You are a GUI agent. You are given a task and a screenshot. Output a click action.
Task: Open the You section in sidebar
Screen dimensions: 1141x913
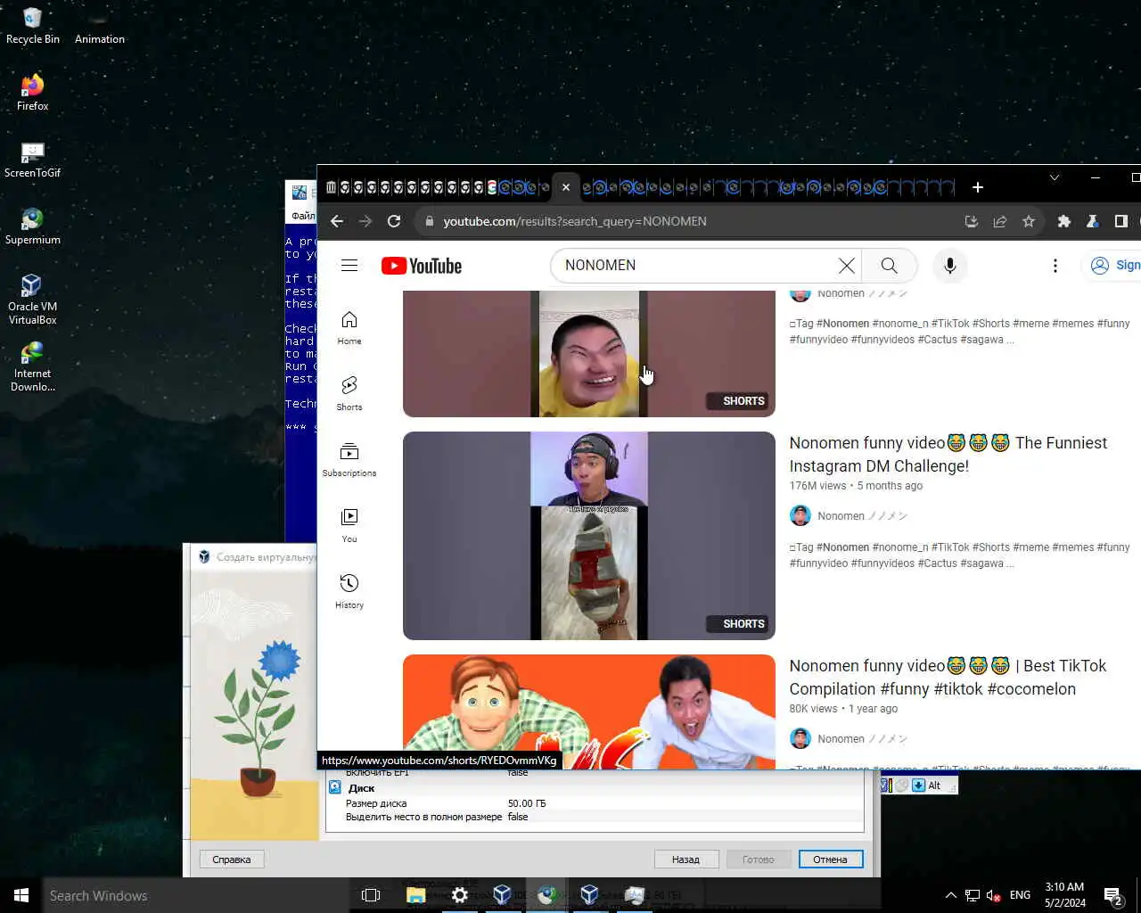349,526
